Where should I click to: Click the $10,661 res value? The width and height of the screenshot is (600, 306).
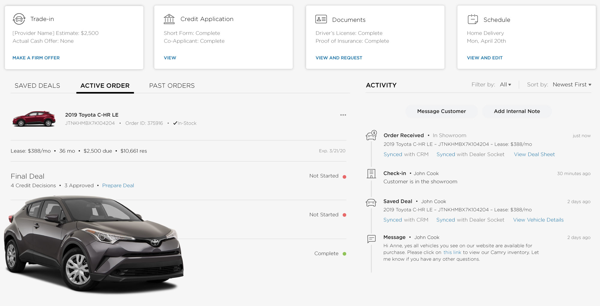coord(133,151)
